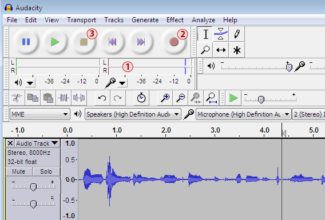Open the View menu
Image resolution: width=325 pixels, height=220 pixels.
click(x=51, y=20)
